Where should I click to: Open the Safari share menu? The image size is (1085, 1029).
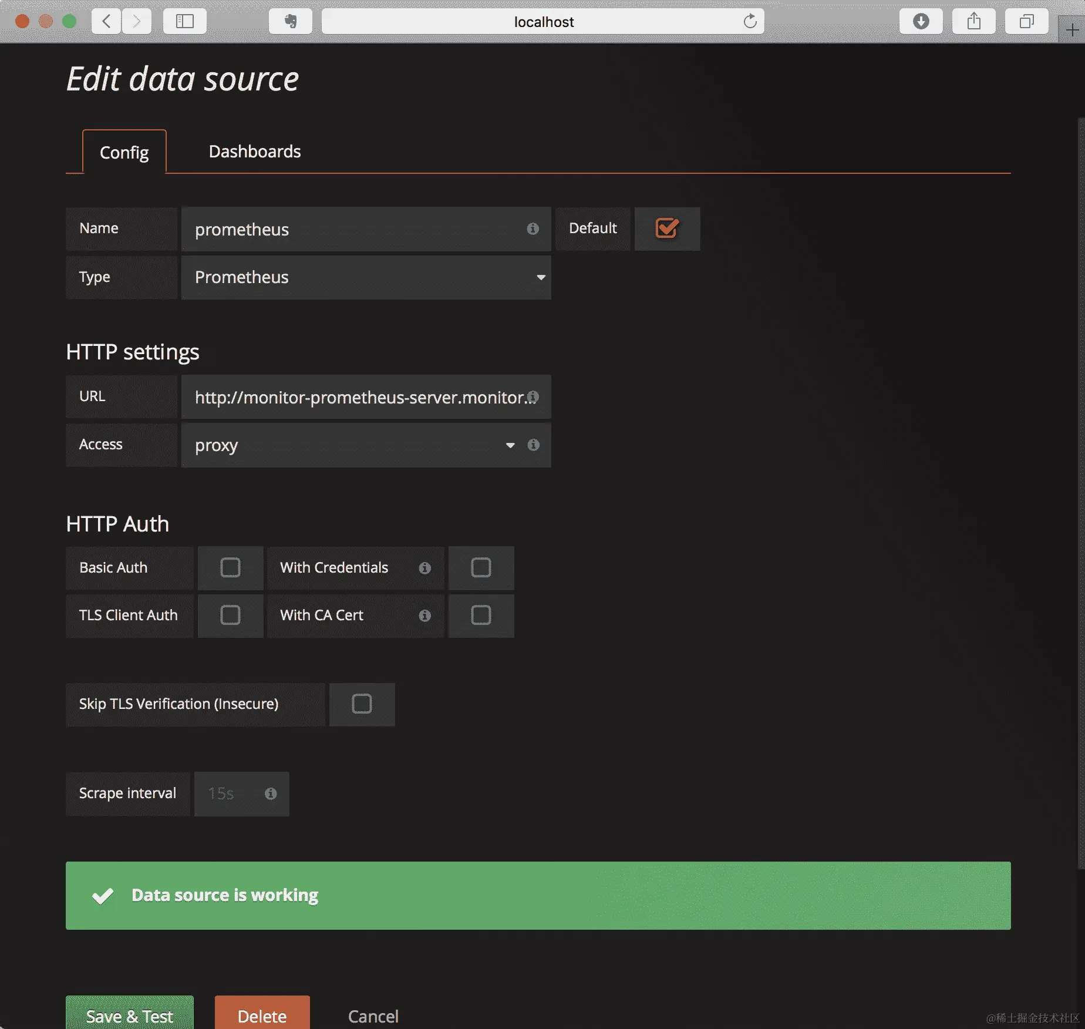pos(974,22)
